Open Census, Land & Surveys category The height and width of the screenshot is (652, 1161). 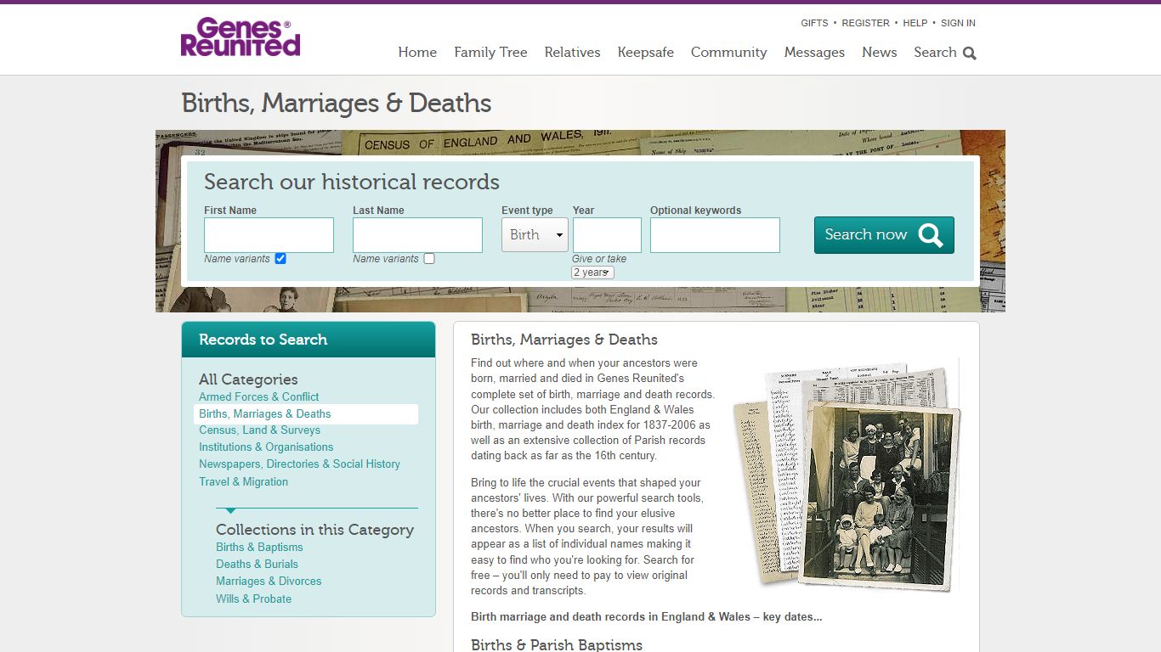[x=259, y=430]
